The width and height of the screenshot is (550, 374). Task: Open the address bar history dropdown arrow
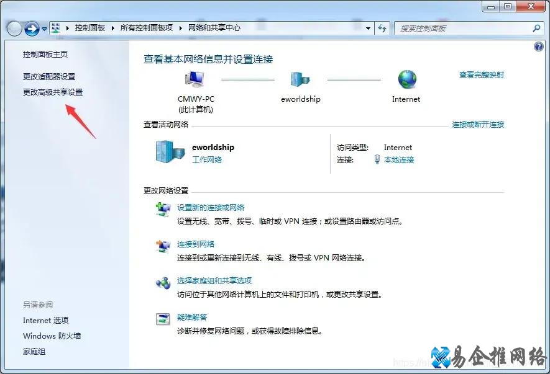pyautogui.click(x=368, y=28)
